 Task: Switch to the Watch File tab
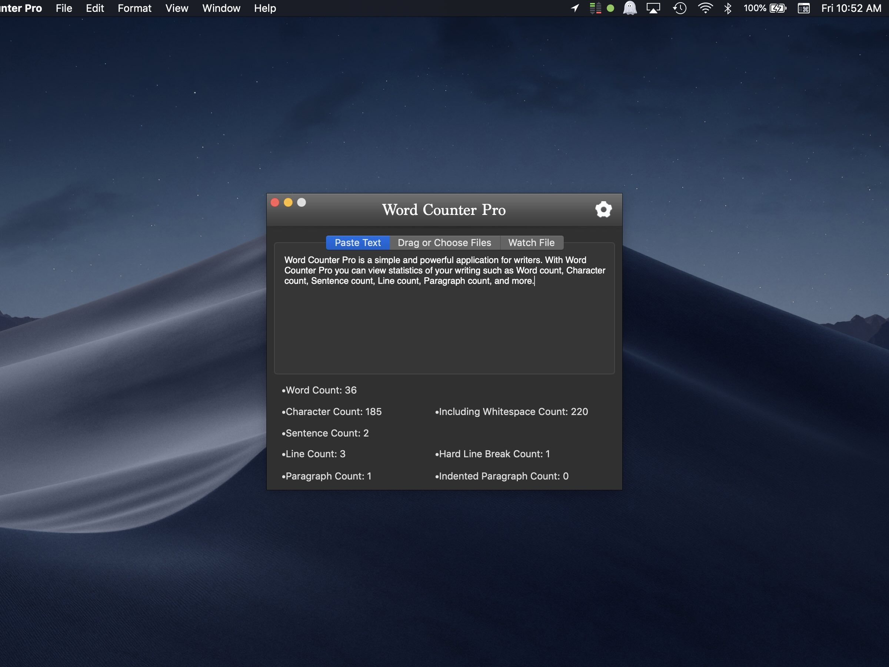(x=531, y=242)
